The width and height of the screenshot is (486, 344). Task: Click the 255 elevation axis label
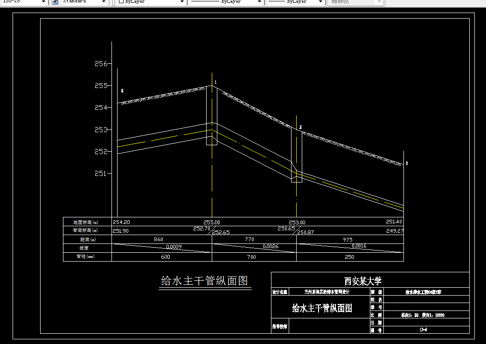101,85
